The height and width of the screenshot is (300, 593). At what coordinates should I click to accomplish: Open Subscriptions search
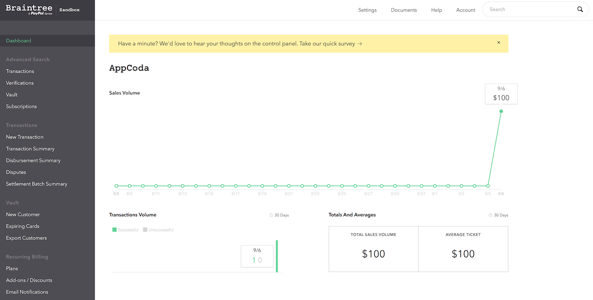[x=21, y=106]
